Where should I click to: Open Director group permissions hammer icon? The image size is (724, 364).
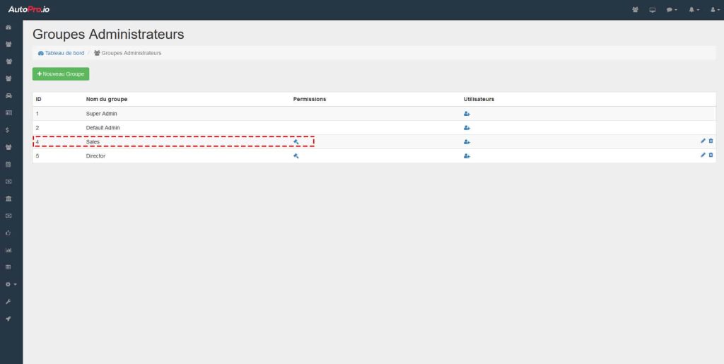point(296,156)
